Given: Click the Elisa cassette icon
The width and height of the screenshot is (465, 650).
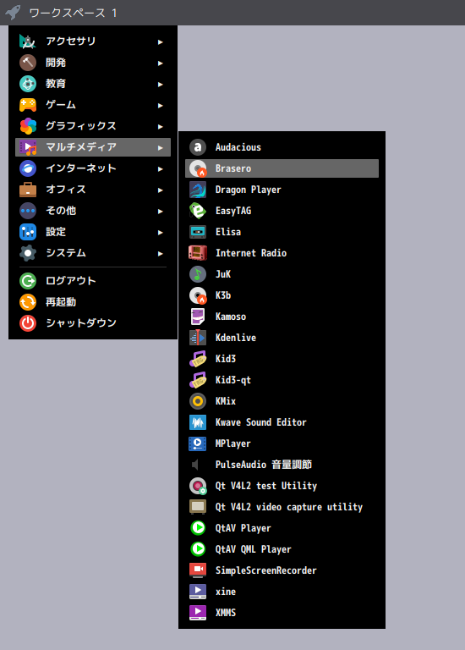Looking at the screenshot, I should click(198, 232).
